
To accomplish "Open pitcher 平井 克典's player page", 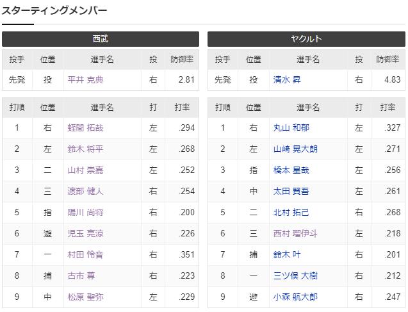I will [85, 80].
